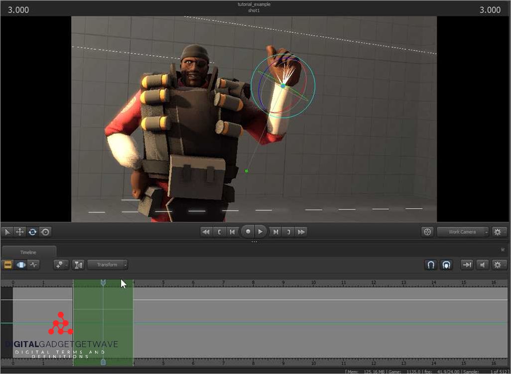Viewport: 511px width, 374px height.
Task: Click frame 8 on the timeline ruler
Action: pyautogui.click(x=253, y=282)
